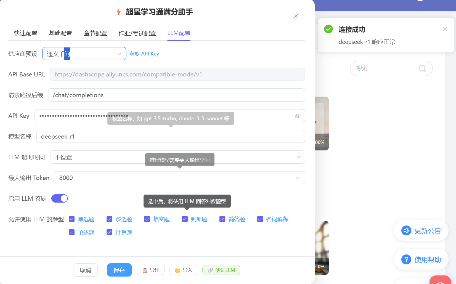Viewport: 456px width, 284px height.
Task: Dismiss the 连接成功 notification
Action: [x=445, y=29]
